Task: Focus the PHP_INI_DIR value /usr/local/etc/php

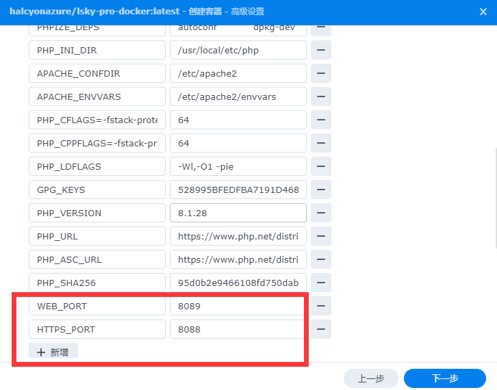Action: [x=238, y=50]
